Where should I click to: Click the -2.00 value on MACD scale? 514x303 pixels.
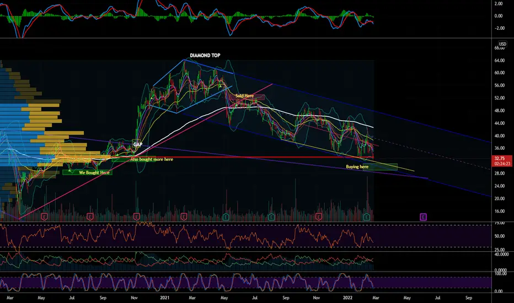pyautogui.click(x=498, y=28)
